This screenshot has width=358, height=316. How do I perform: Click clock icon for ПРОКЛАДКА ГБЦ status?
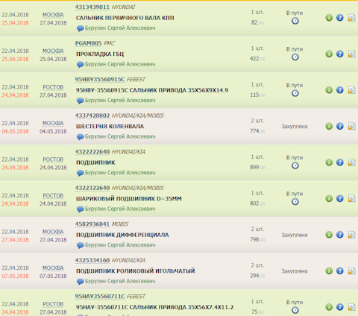coord(295,57)
